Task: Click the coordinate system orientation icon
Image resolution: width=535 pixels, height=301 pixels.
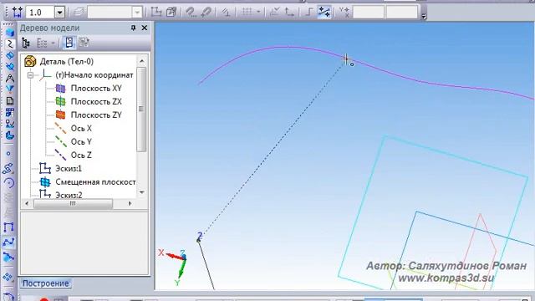Action: (290, 13)
